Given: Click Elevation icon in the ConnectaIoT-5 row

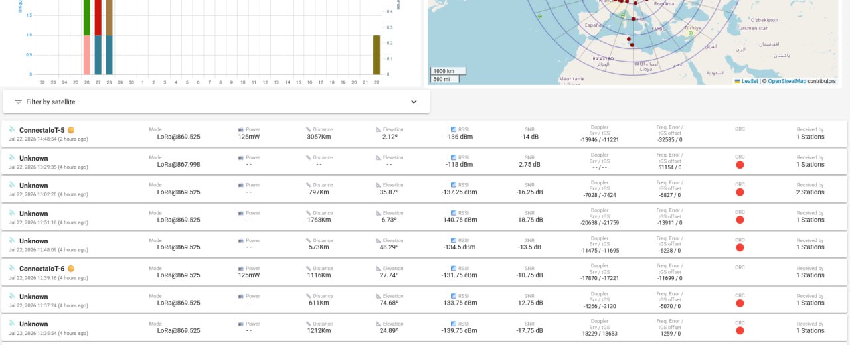Looking at the screenshot, I should click(x=379, y=129).
